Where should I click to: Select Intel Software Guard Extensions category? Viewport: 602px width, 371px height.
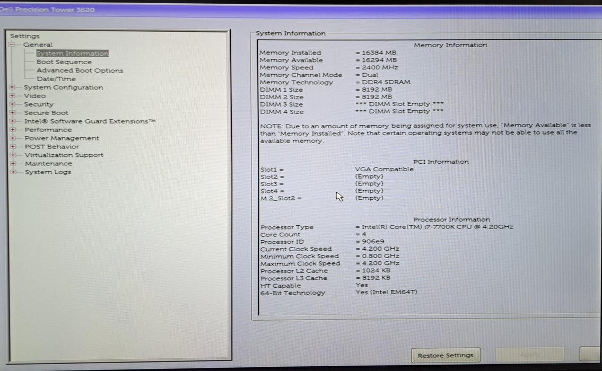[x=90, y=121]
